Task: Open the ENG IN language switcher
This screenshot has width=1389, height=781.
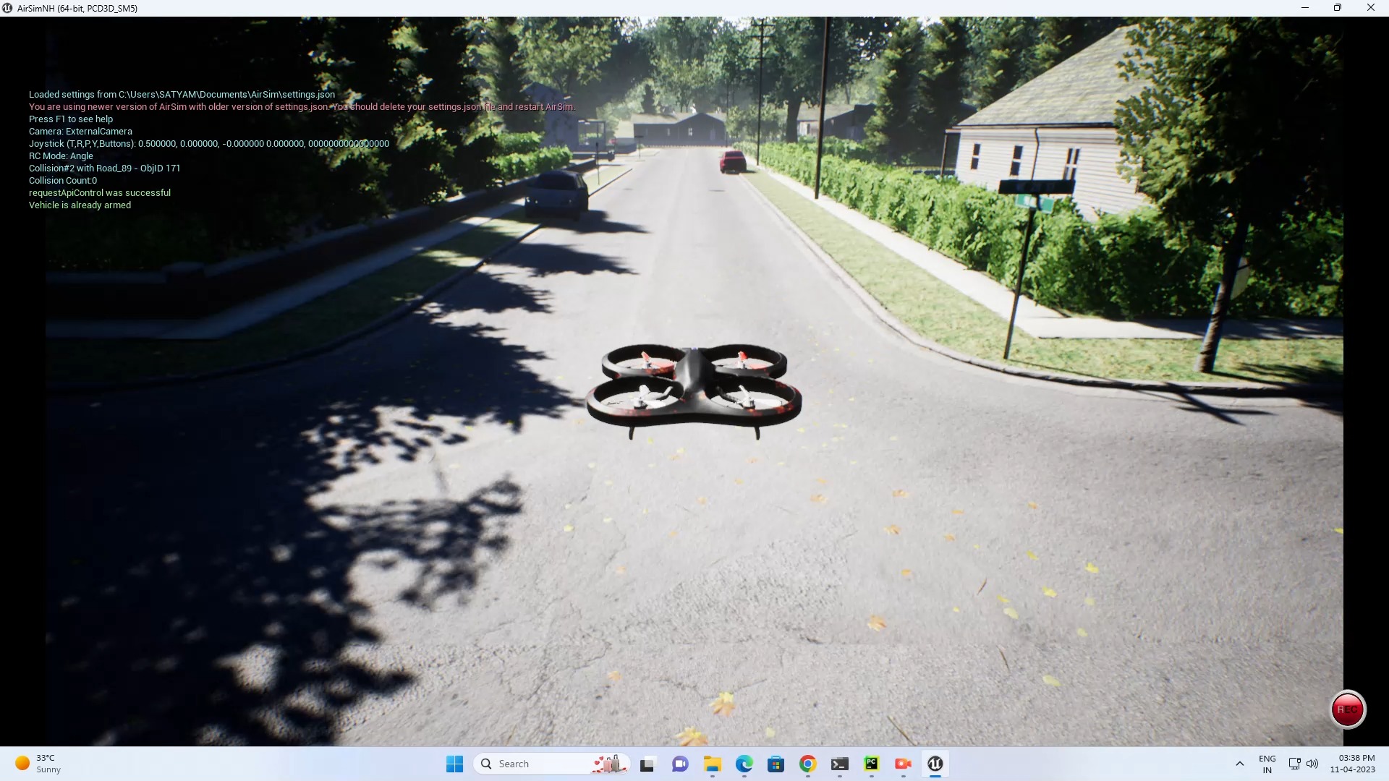Action: [1267, 764]
